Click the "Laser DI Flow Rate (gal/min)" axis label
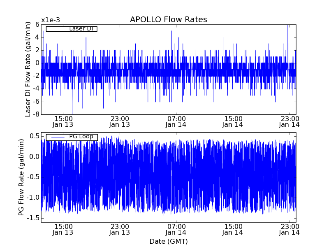 [28, 70]
